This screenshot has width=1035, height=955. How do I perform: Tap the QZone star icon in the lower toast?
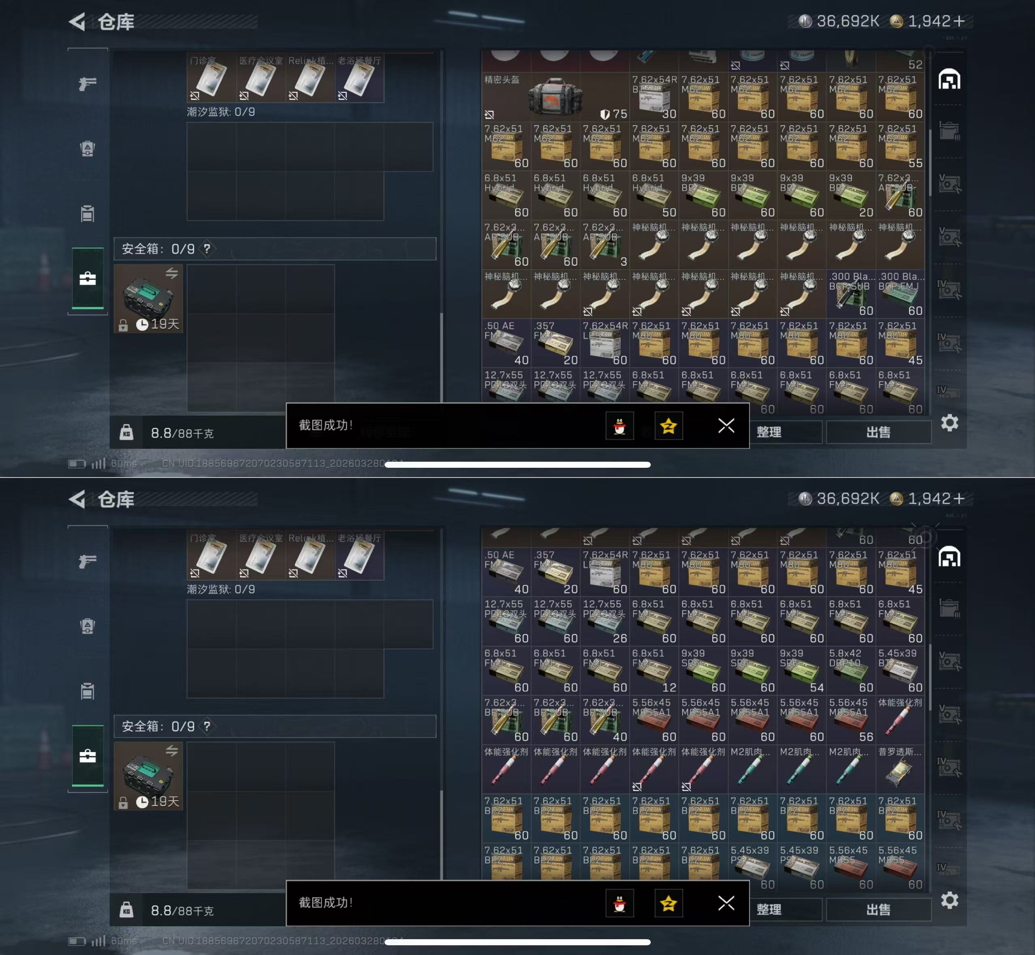pyautogui.click(x=669, y=903)
